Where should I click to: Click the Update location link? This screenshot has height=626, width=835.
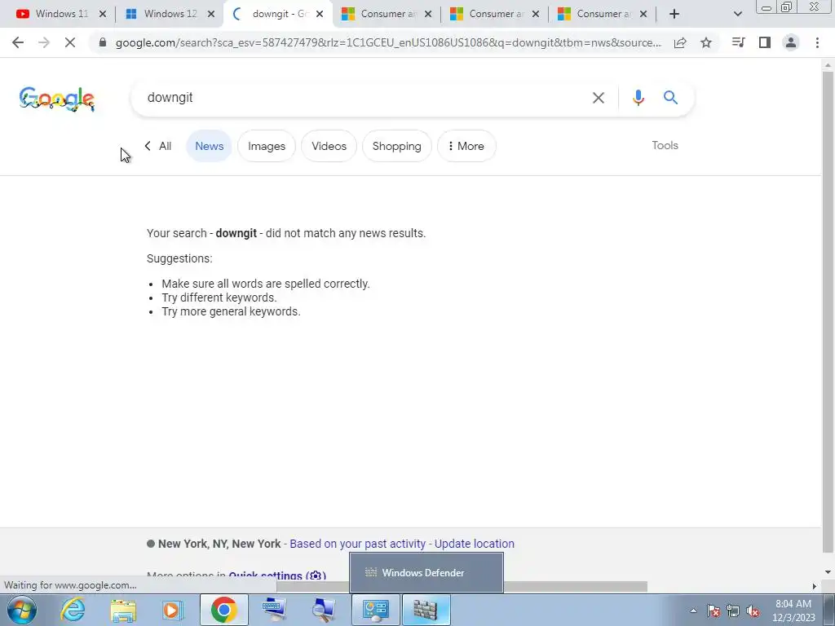pos(474,544)
